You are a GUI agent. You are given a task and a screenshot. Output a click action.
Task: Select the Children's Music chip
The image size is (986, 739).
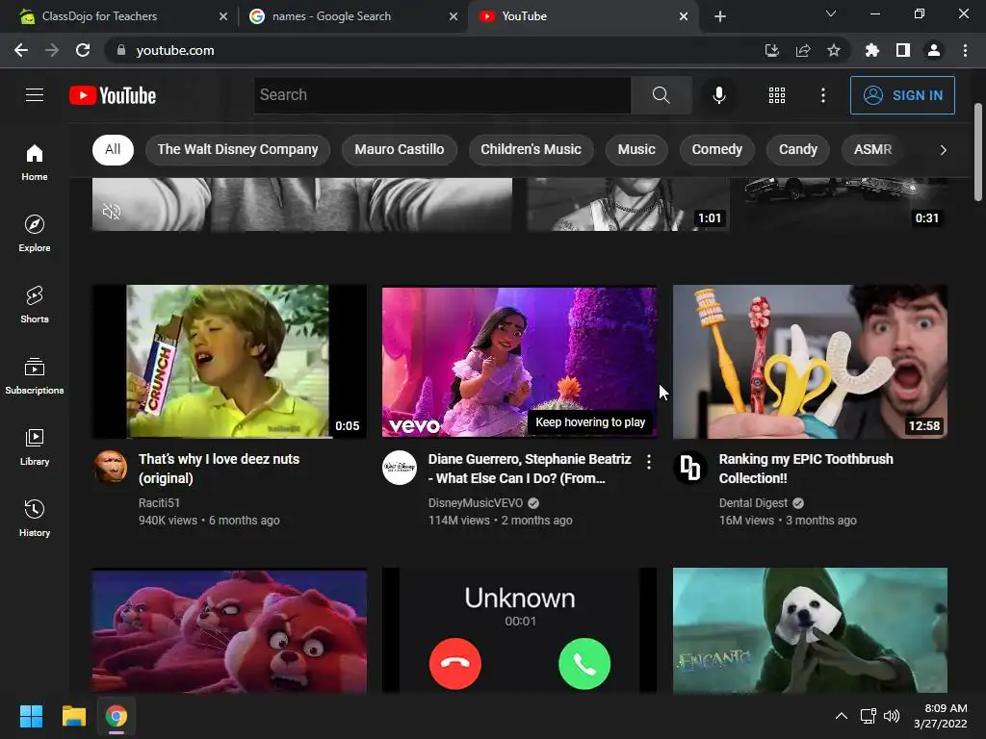tap(531, 149)
